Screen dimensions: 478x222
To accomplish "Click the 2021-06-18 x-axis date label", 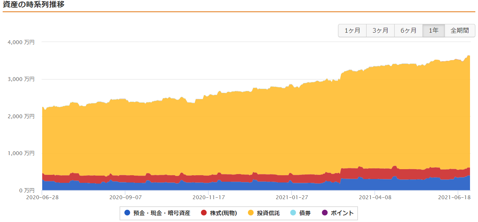I will [x=454, y=197].
